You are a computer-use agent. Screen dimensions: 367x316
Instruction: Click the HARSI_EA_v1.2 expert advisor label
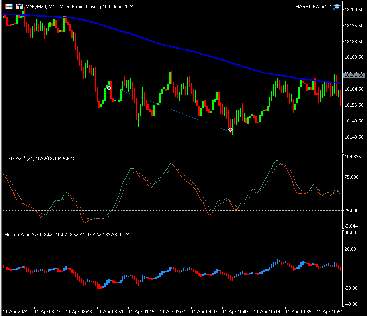pos(313,6)
